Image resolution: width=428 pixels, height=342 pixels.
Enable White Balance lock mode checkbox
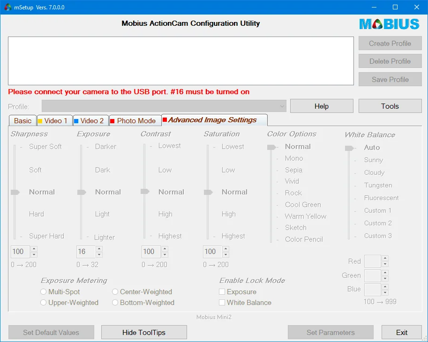tap(222, 303)
